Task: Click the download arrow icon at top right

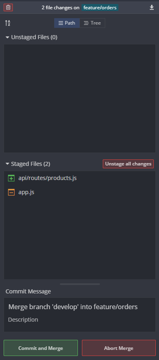Action: pyautogui.click(x=152, y=8)
